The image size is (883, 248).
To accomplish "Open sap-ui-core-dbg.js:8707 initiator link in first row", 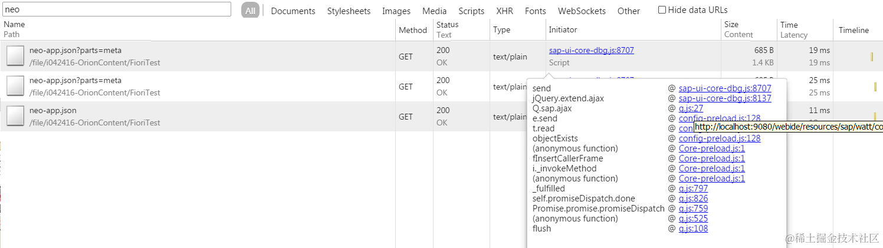I will pyautogui.click(x=591, y=51).
